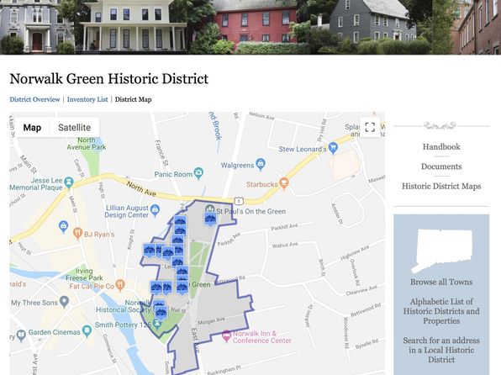
Task: Open the District Overview tab
Action: [34, 99]
